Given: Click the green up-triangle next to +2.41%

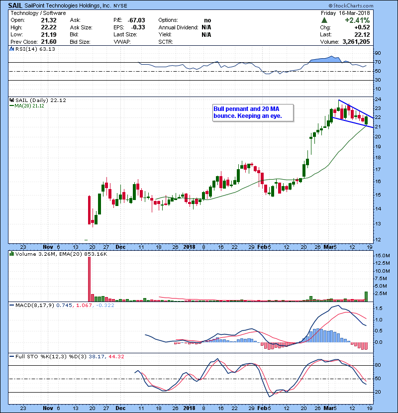Looking at the screenshot, I should click(324, 20).
